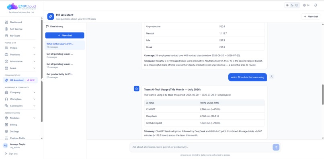
Task: Click the People group icon
Action: (x=6, y=48)
